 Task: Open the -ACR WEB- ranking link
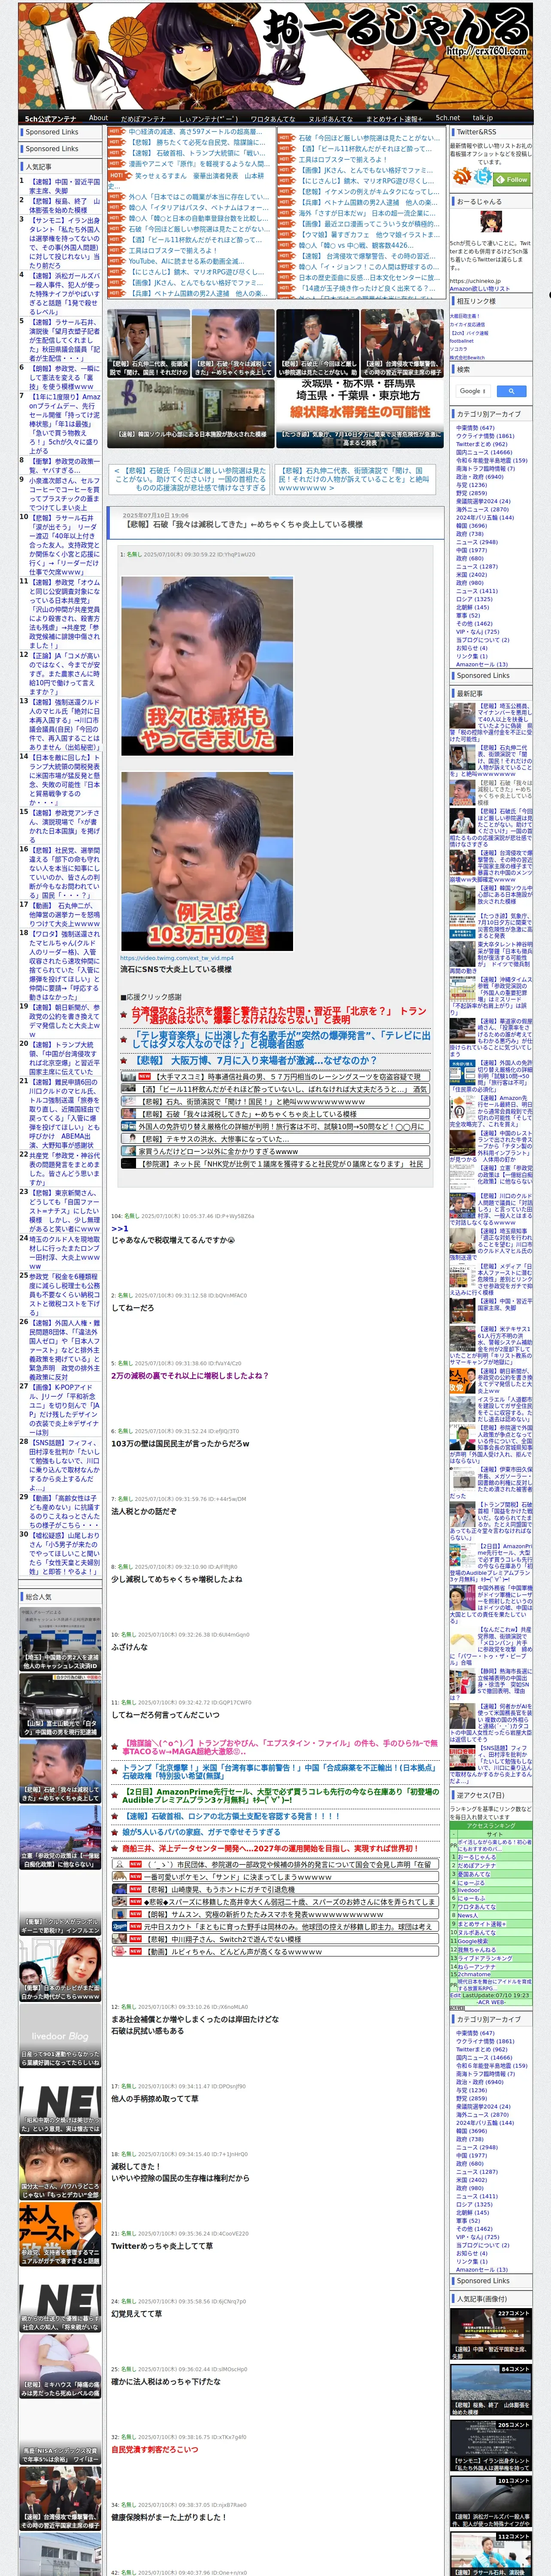[491, 2003]
